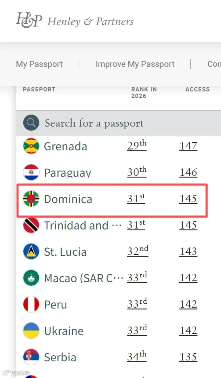Select the Macao flag icon
The height and width of the screenshot is (378, 221).
[31, 278]
